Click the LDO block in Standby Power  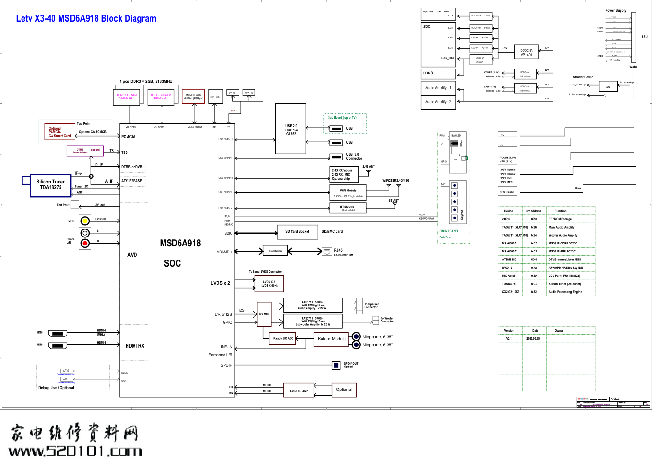click(608, 86)
